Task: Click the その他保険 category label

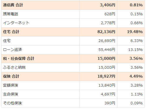Action: tap(12, 103)
